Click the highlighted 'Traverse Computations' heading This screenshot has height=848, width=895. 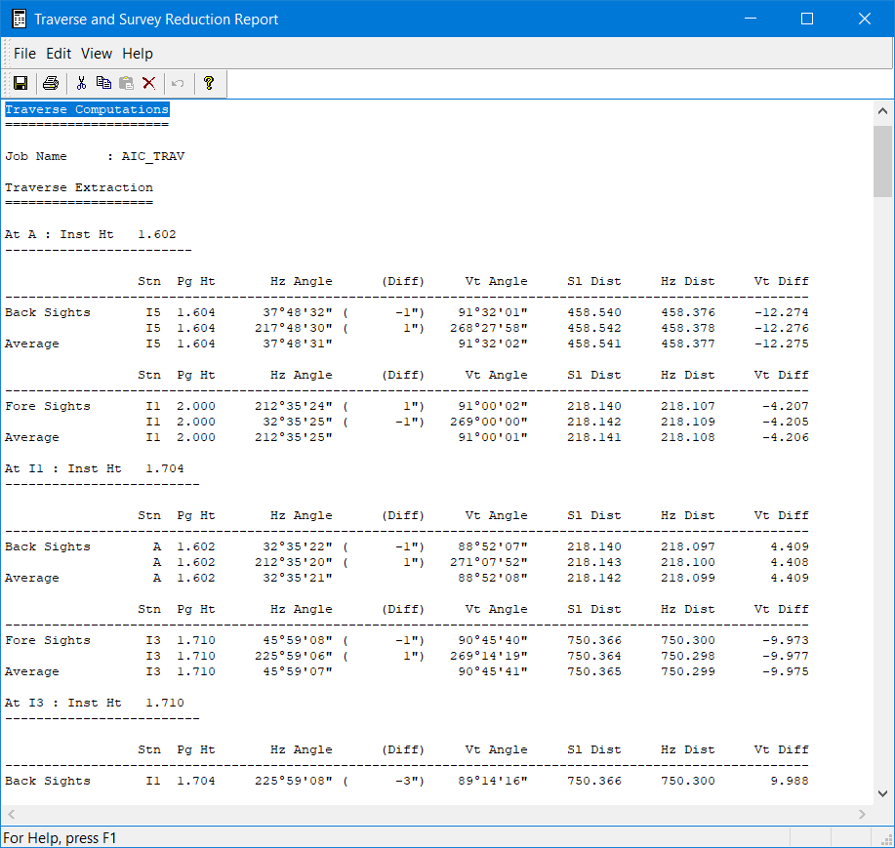(x=87, y=109)
